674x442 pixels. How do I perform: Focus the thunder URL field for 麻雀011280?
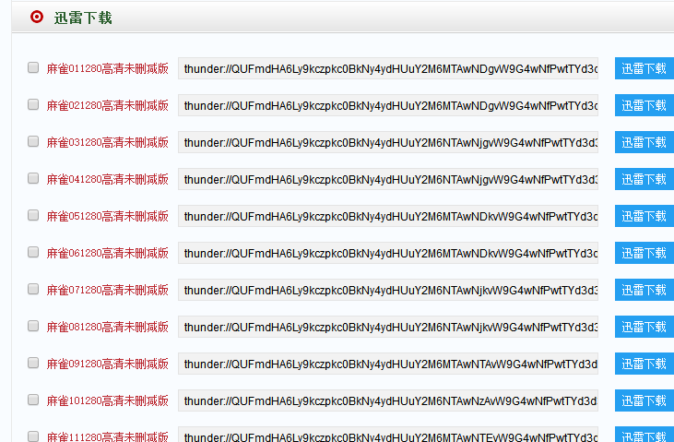tap(388, 68)
